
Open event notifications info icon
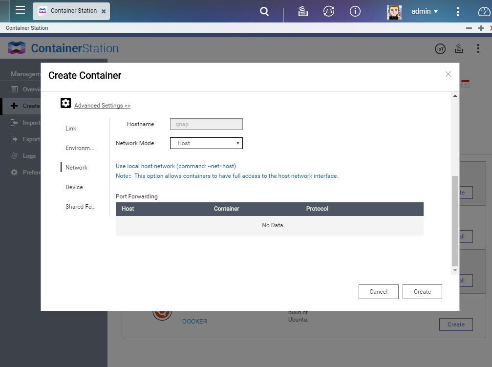(x=355, y=11)
